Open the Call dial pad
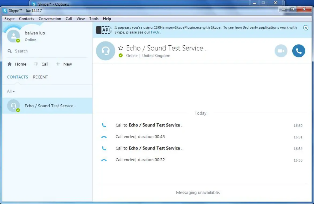The image size is (314, 204). click(x=36, y=64)
